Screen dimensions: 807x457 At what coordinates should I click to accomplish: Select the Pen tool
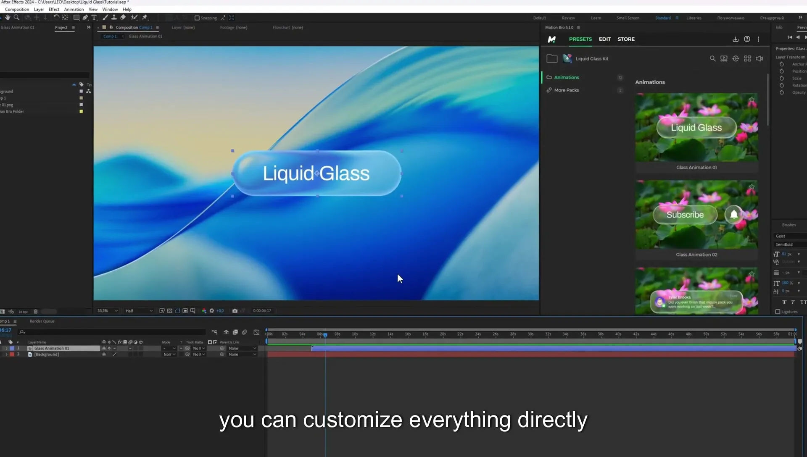(x=85, y=18)
